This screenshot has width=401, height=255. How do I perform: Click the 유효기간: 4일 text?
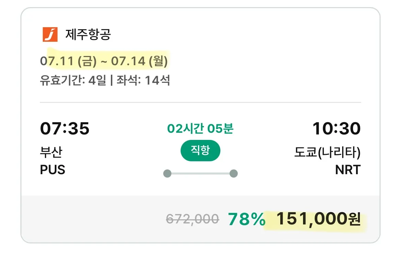point(73,80)
